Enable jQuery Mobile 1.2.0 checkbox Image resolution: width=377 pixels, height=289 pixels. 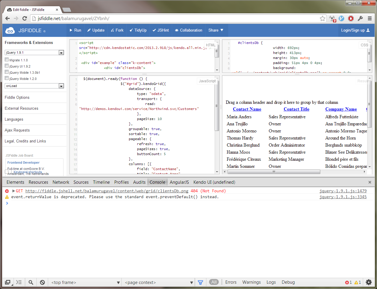click(x=7, y=78)
